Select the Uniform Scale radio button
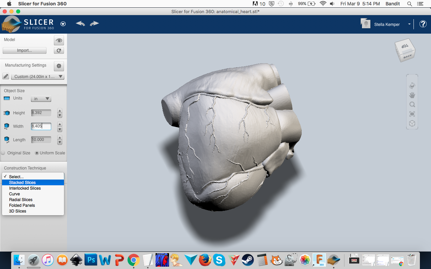The width and height of the screenshot is (431, 269). [x=37, y=153]
